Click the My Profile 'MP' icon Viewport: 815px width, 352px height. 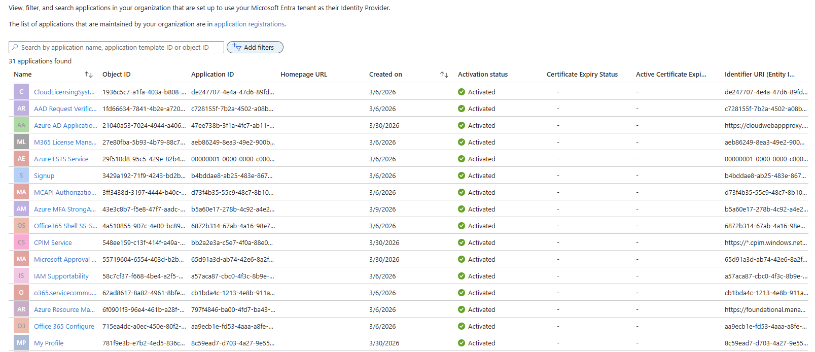click(x=21, y=343)
